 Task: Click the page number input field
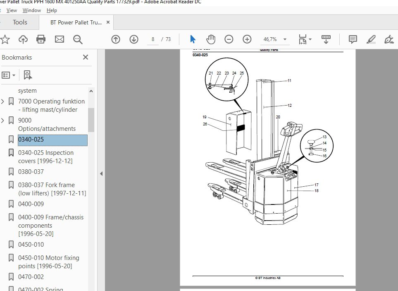(153, 39)
